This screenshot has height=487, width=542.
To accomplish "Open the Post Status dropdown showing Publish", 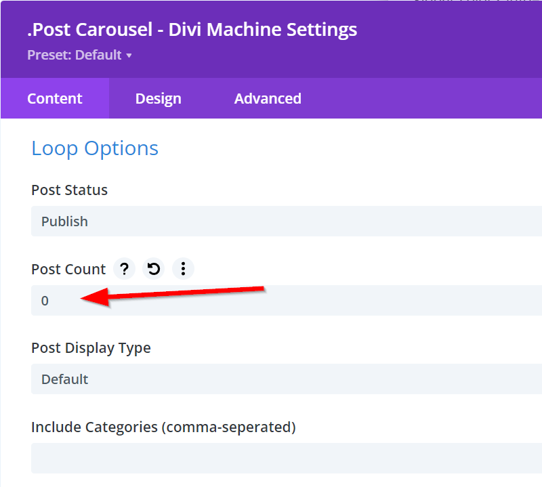I will point(286,221).
